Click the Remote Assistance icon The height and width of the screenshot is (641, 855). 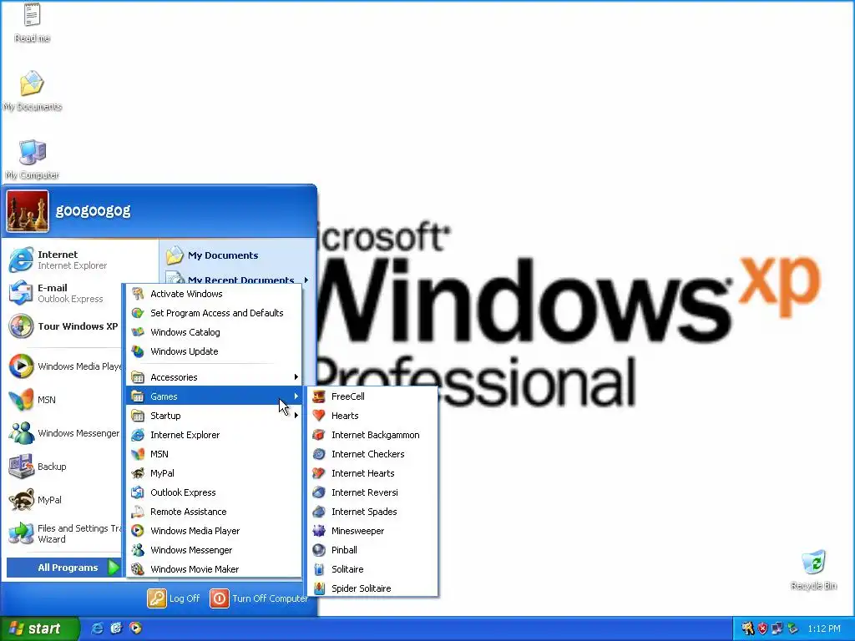[138, 512]
